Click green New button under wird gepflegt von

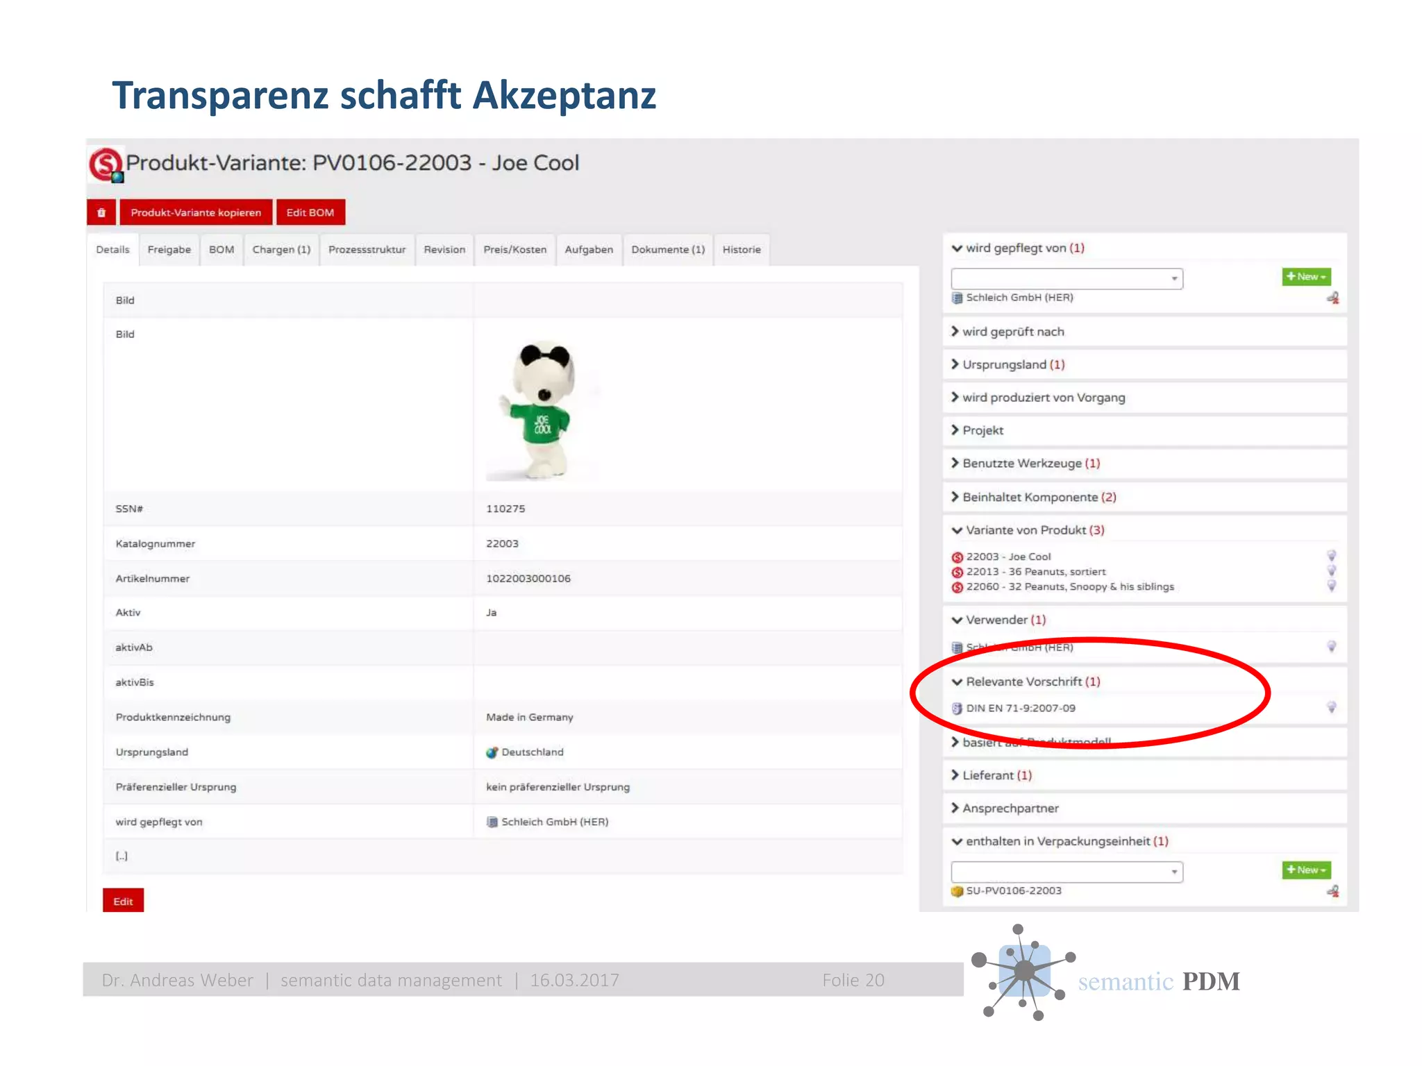[1306, 276]
